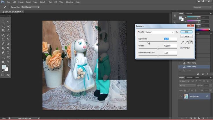Screen dimensions: 213x120
Task: Switch to the Channels tab
Action: pyautogui.click(x=189, y=78)
